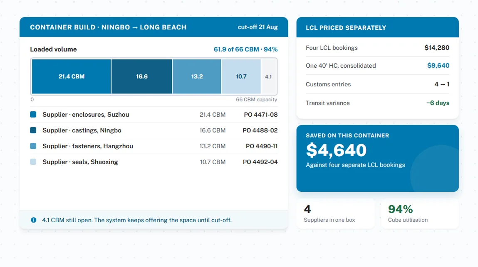Click the 'CONTAINER BUILD · NINGBO → LONG BEACH' title
This screenshot has height=267, width=478.
108,27
